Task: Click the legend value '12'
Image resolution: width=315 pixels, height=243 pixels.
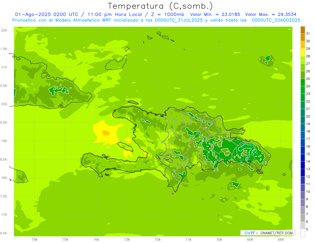Action: coord(308,176)
